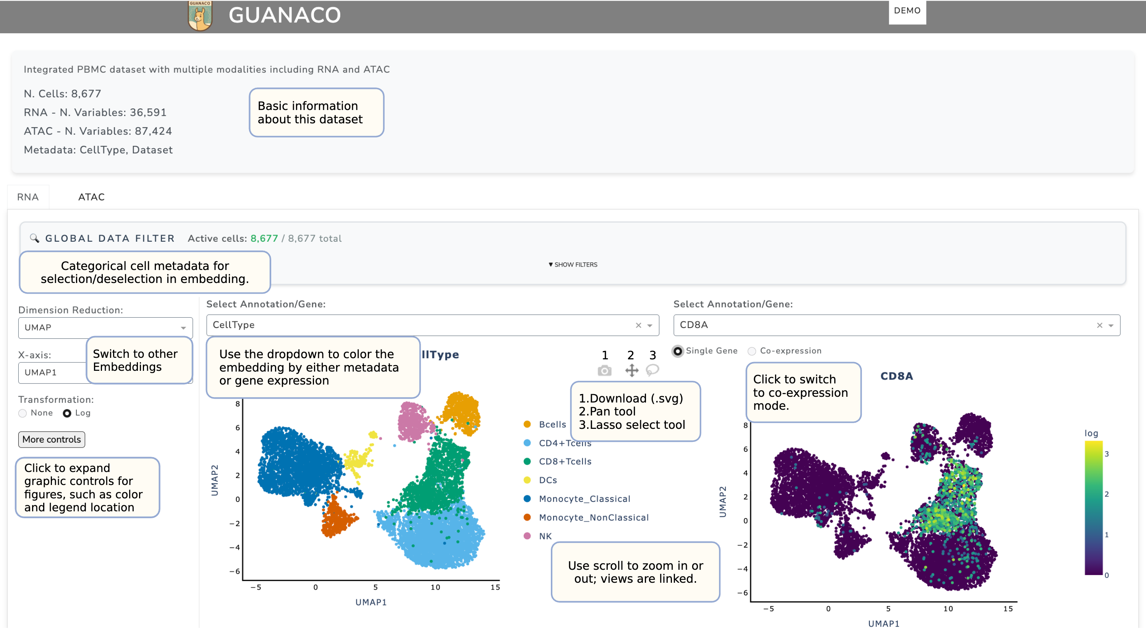The image size is (1146, 632).
Task: Clear the CellType annotation selection
Action: 638,326
